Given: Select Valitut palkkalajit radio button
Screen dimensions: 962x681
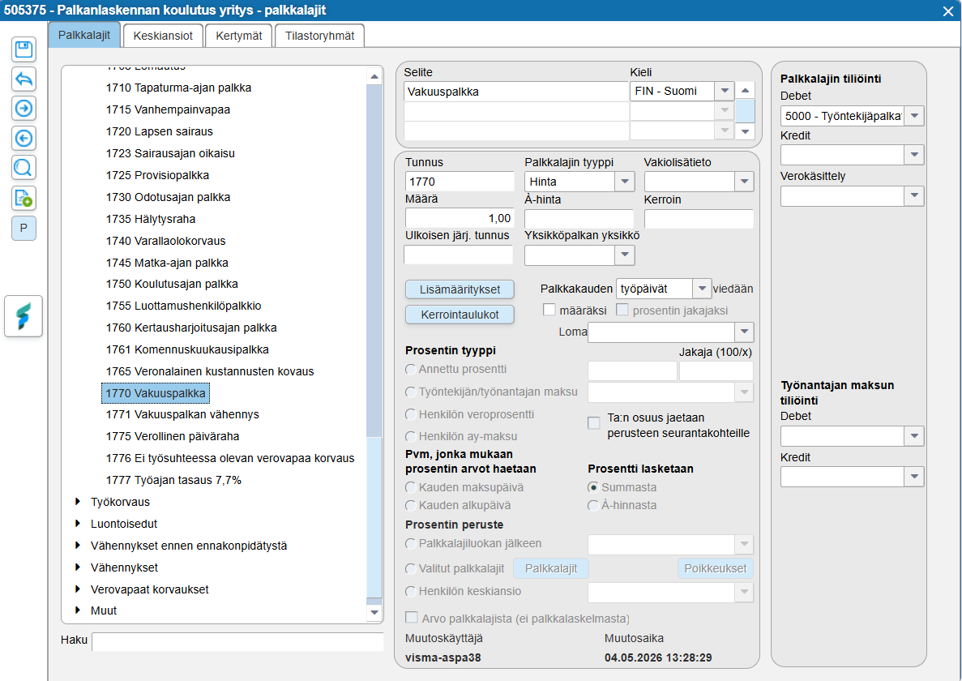Looking at the screenshot, I should coord(410,569).
